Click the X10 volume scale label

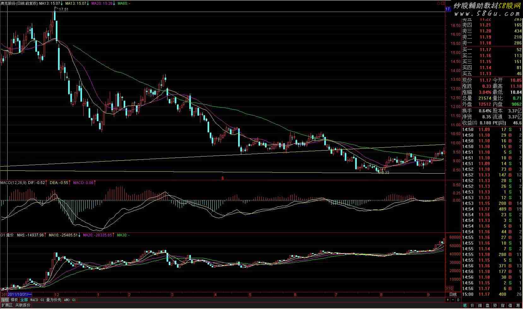tap(449, 288)
